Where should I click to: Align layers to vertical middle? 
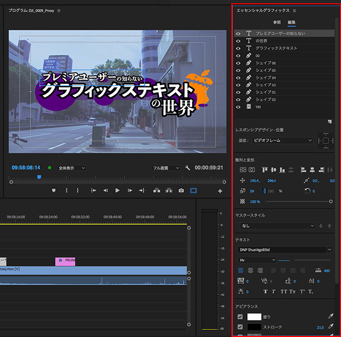tap(273, 170)
